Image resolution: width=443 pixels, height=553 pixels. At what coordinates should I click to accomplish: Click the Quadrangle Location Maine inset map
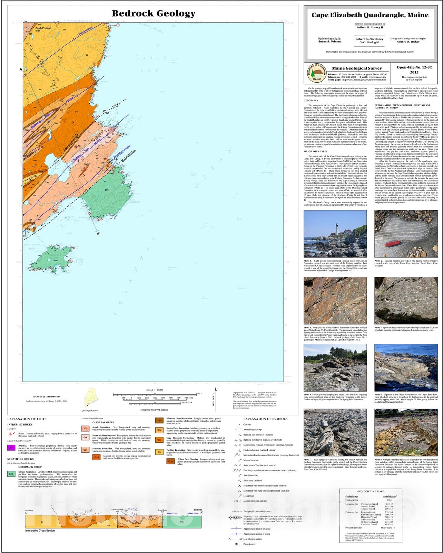pos(91,397)
